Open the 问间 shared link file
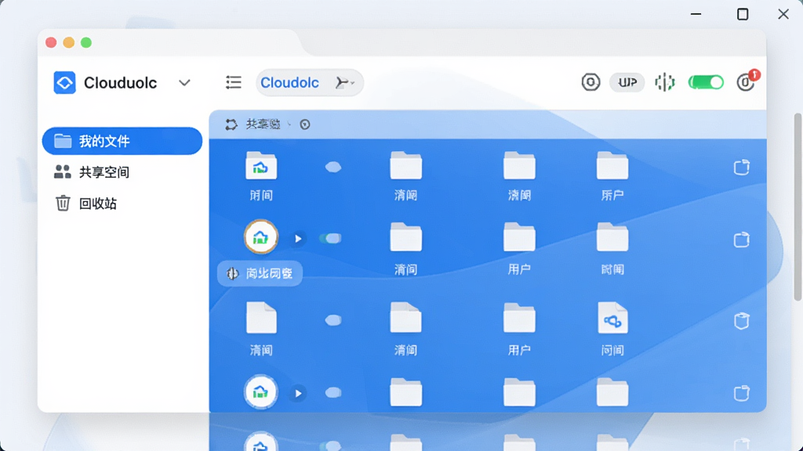803x451 pixels. click(x=612, y=318)
